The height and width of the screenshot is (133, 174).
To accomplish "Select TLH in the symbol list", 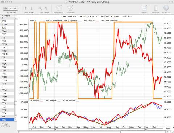I will pyautogui.click(x=7, y=61).
